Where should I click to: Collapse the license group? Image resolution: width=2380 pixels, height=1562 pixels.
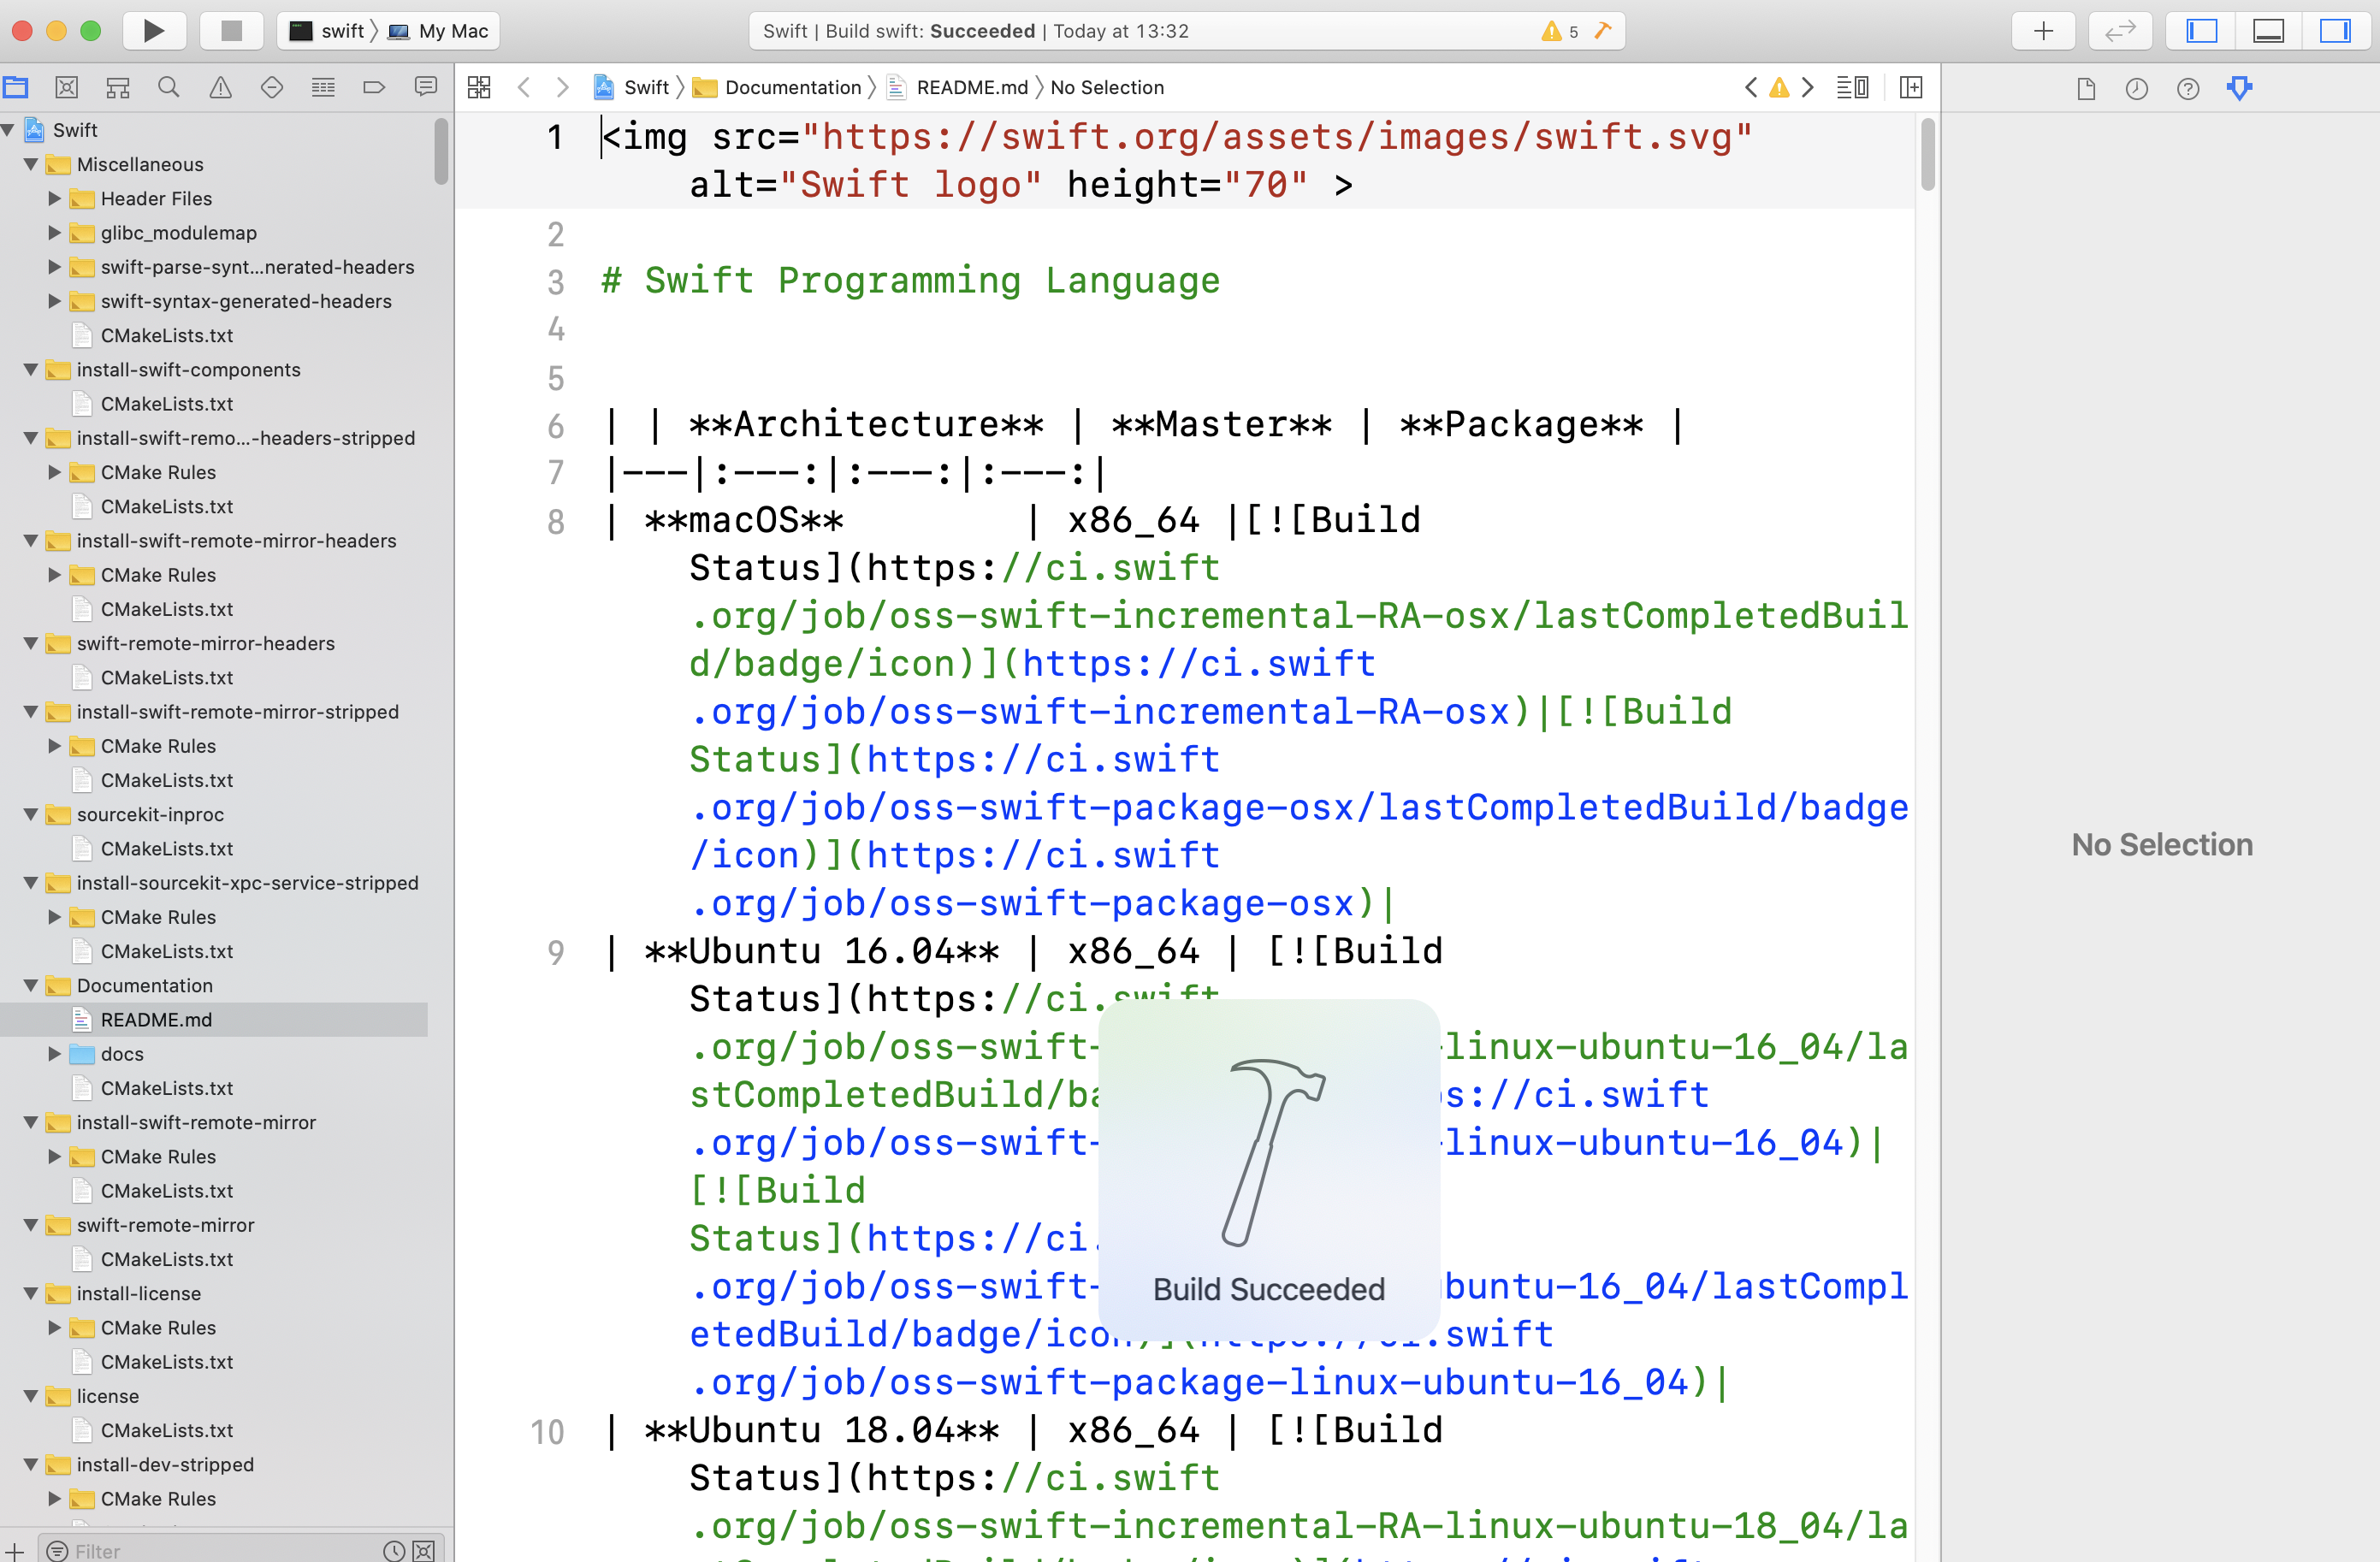[x=31, y=1395]
